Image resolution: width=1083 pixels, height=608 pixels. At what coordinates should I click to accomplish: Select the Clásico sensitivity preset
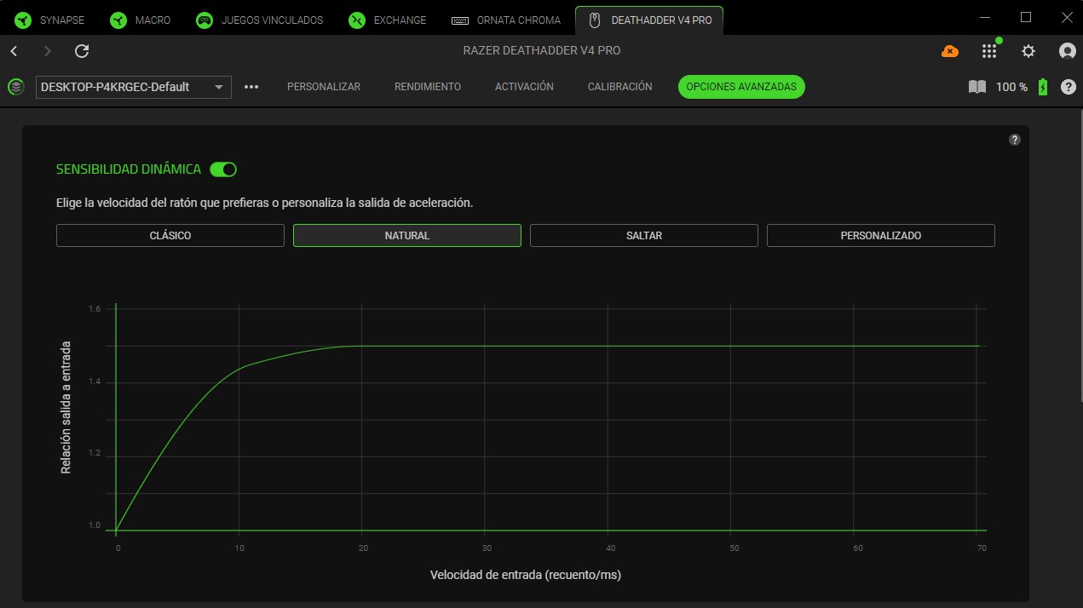point(170,236)
